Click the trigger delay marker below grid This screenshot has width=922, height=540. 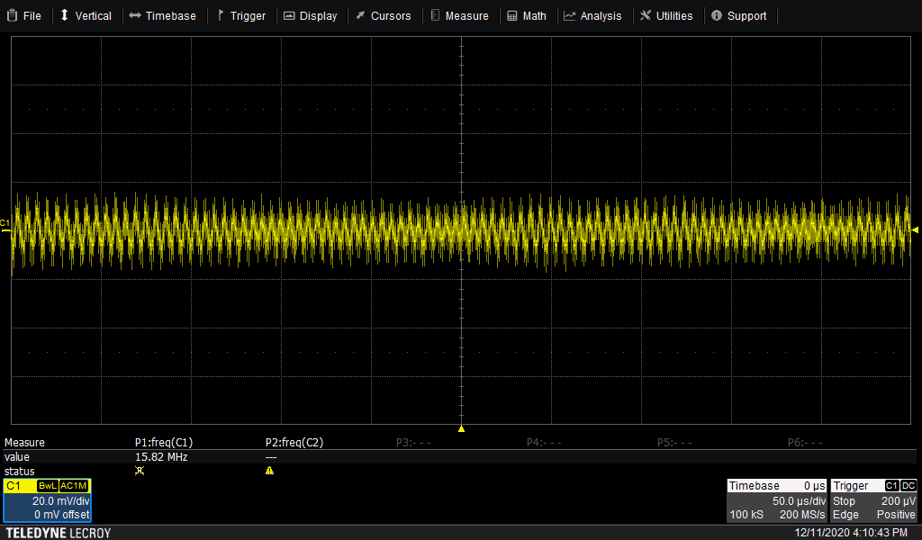[461, 429]
